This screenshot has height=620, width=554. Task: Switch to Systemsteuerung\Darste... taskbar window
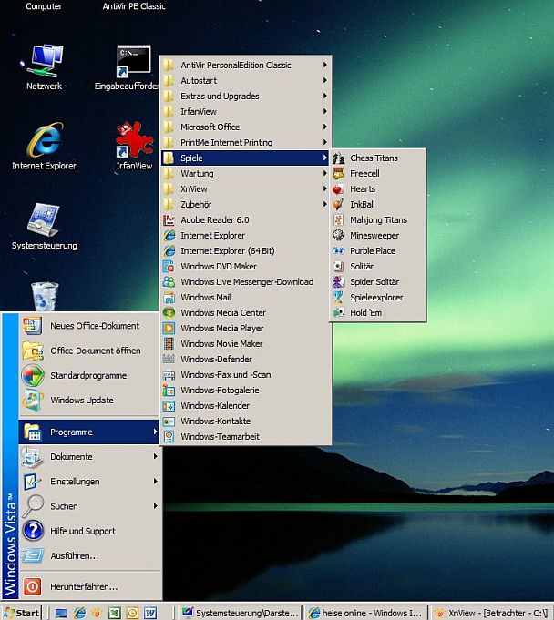click(240, 613)
